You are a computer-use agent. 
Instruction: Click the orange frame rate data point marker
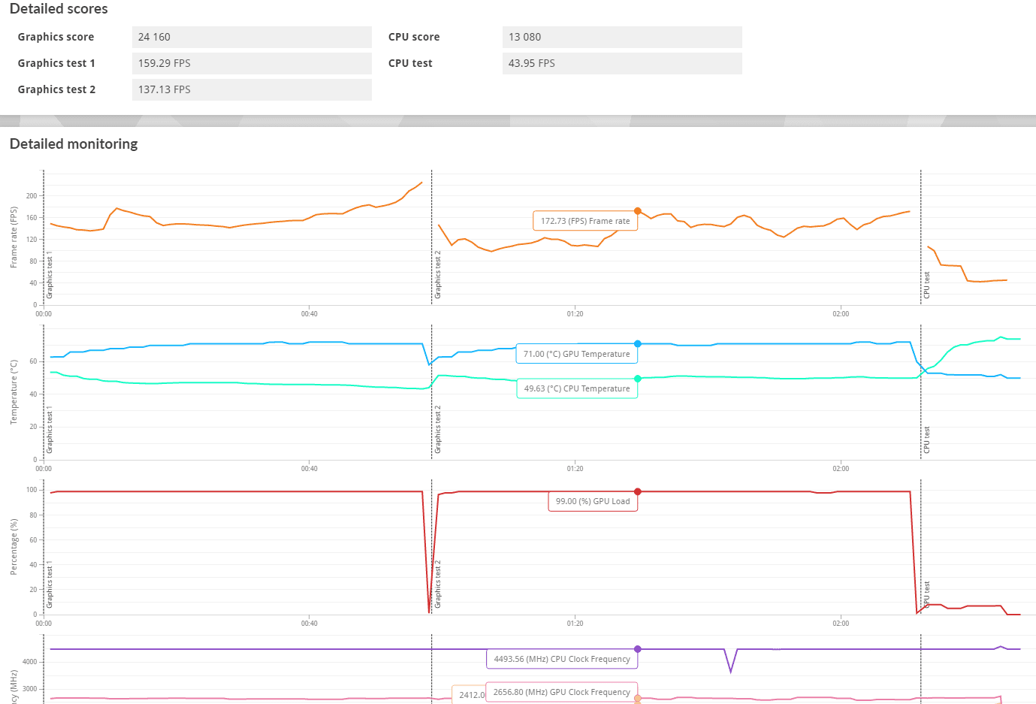638,211
